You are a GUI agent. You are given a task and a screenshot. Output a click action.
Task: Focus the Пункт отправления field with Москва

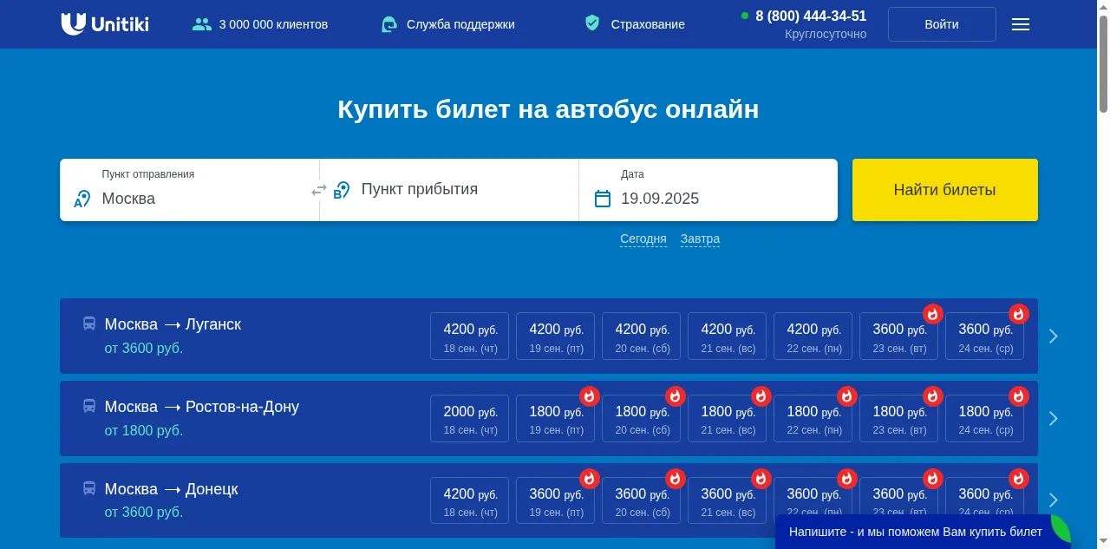click(x=190, y=190)
